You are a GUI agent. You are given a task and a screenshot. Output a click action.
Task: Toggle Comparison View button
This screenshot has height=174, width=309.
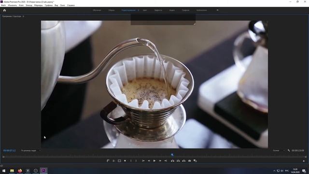click(x=195, y=161)
